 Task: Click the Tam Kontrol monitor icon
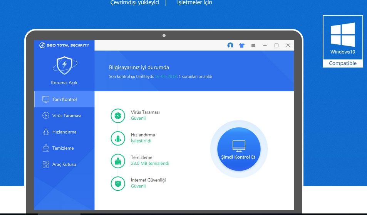pyautogui.click(x=46, y=99)
